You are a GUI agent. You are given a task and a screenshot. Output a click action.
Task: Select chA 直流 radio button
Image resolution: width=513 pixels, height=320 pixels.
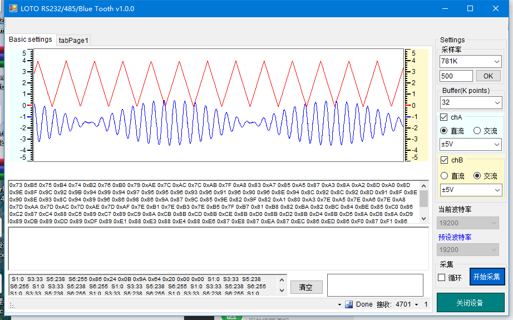(444, 131)
